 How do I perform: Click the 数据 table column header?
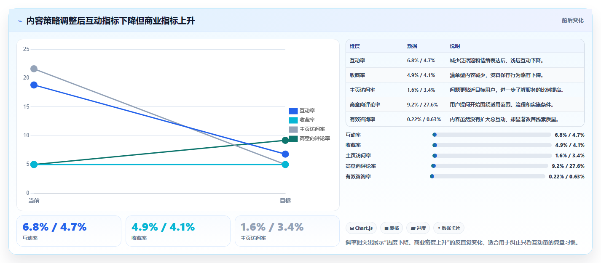tap(412, 46)
